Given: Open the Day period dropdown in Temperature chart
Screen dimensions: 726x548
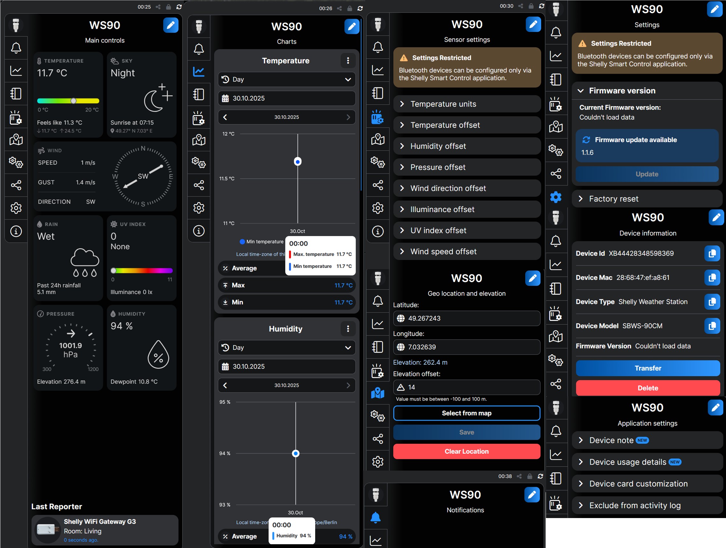Looking at the screenshot, I should [x=287, y=79].
